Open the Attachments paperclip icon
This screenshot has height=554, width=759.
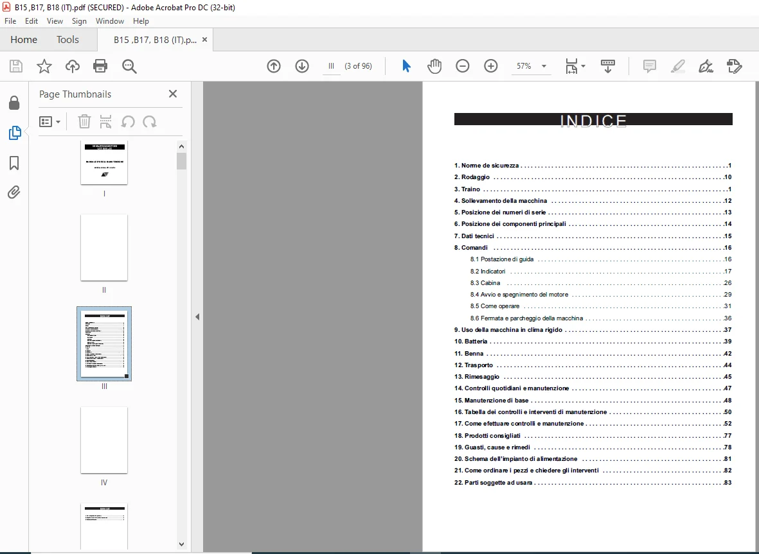[14, 193]
